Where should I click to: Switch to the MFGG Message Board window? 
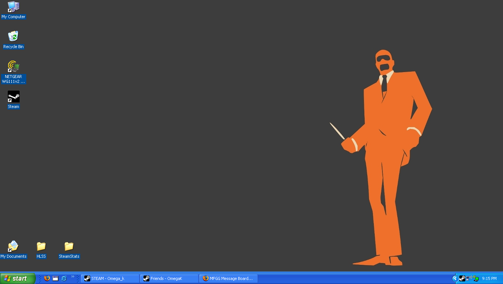pos(229,278)
